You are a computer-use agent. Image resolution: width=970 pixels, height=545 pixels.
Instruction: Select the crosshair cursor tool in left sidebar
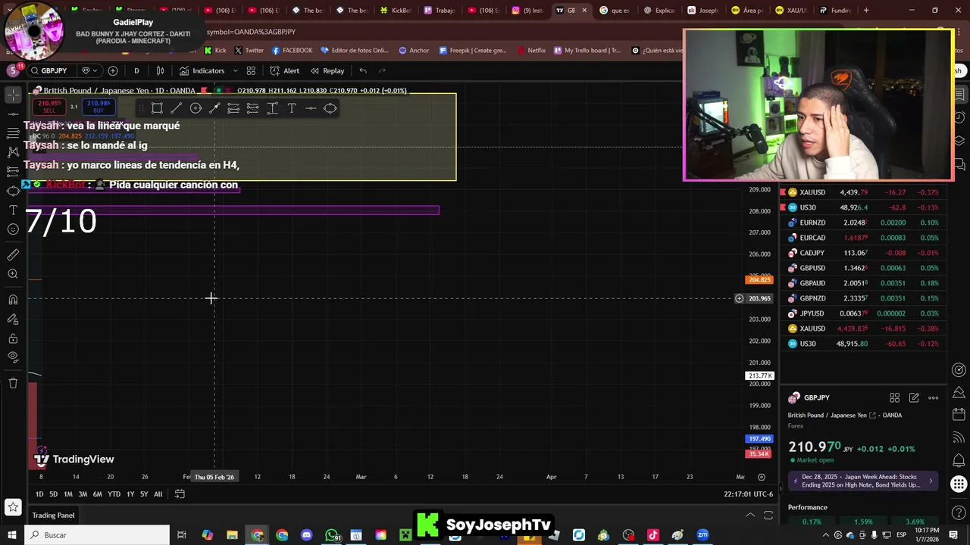pos(13,95)
